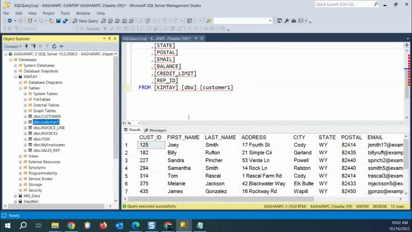
Task: Click the Activity Monitor icon in Object Explorer
Action: (61, 46)
